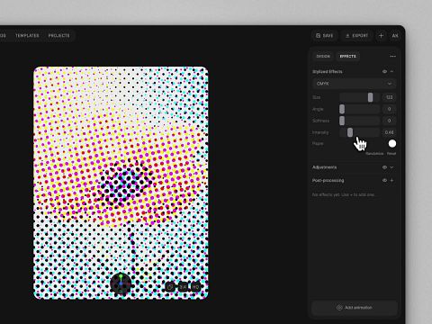The height and width of the screenshot is (324, 432).
Task: Open the Templates menu item
Action: (27, 36)
